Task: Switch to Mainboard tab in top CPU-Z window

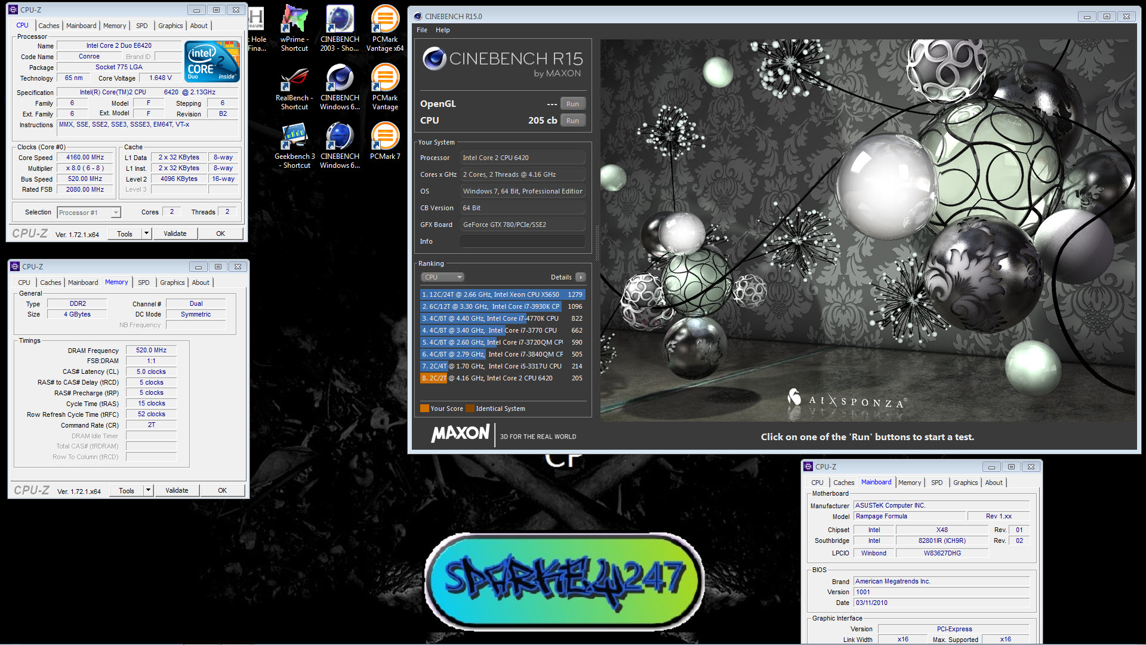Action: (81, 26)
